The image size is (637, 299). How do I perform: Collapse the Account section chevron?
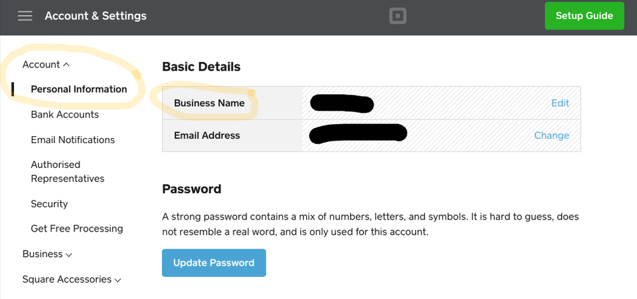[x=66, y=65]
